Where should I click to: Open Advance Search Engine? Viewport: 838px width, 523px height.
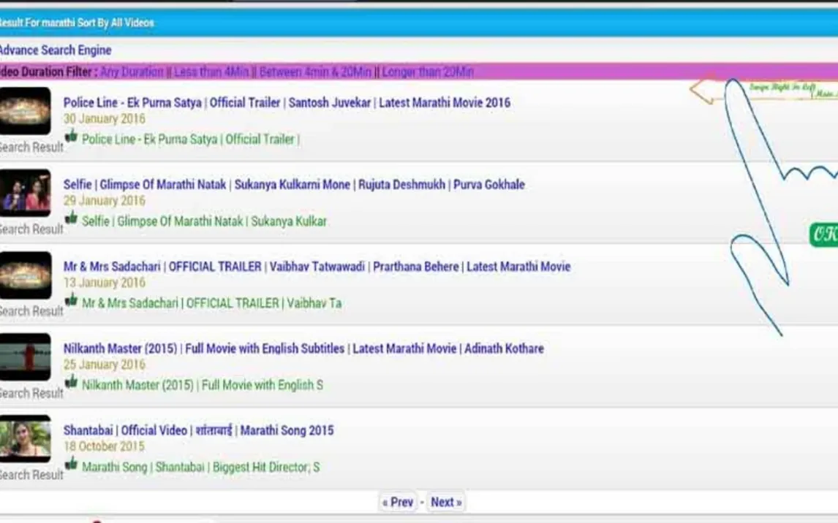(55, 50)
